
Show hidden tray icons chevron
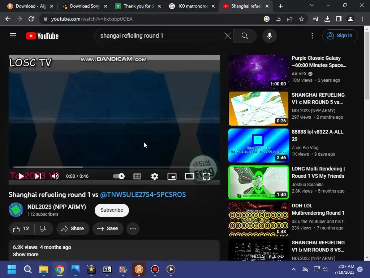tap(293, 269)
